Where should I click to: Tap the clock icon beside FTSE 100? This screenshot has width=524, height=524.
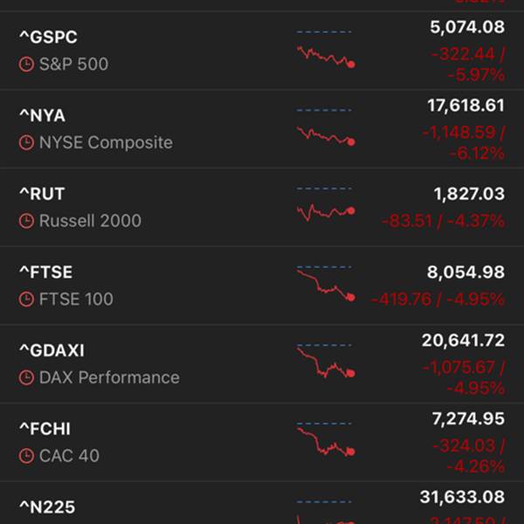pyautogui.click(x=26, y=299)
